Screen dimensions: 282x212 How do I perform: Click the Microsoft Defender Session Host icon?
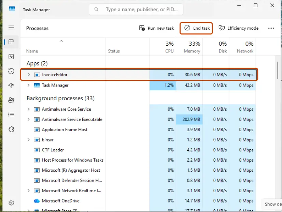point(37,180)
